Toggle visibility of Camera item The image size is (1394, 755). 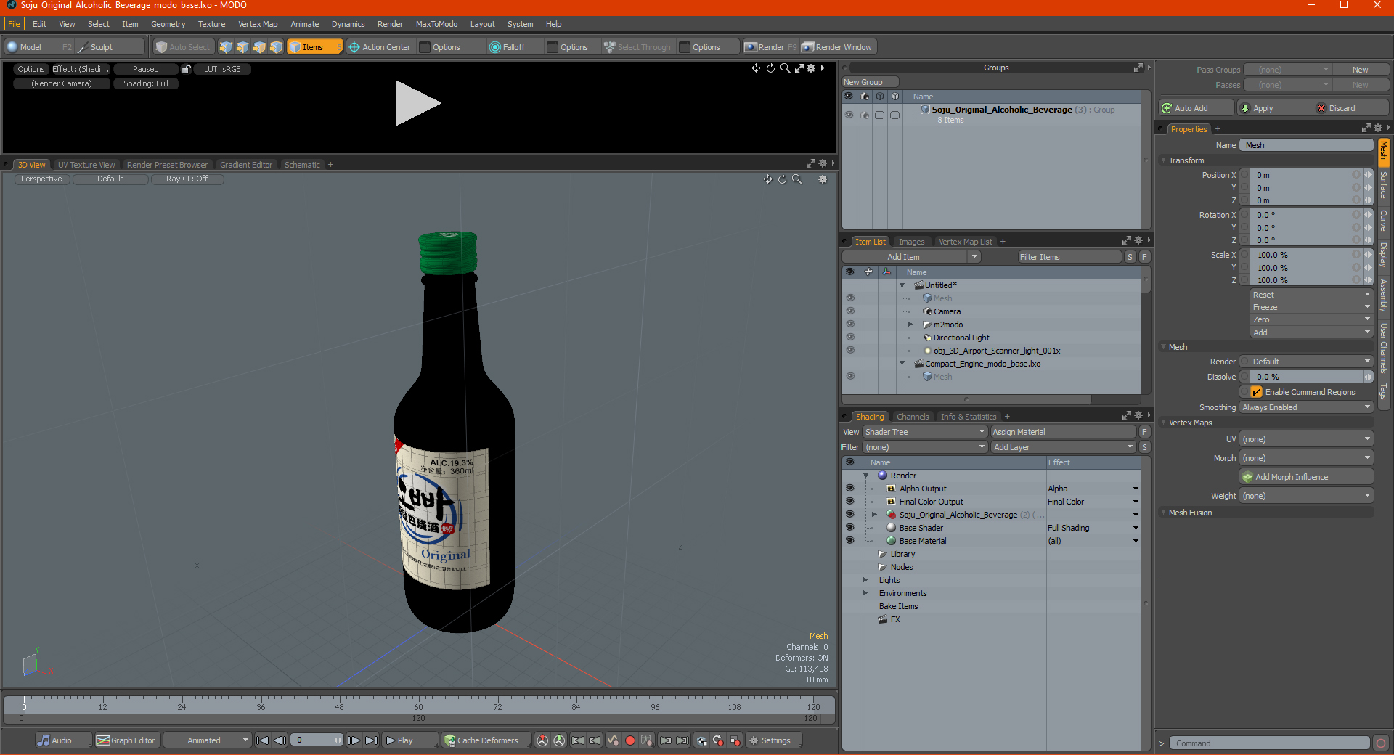[850, 311]
